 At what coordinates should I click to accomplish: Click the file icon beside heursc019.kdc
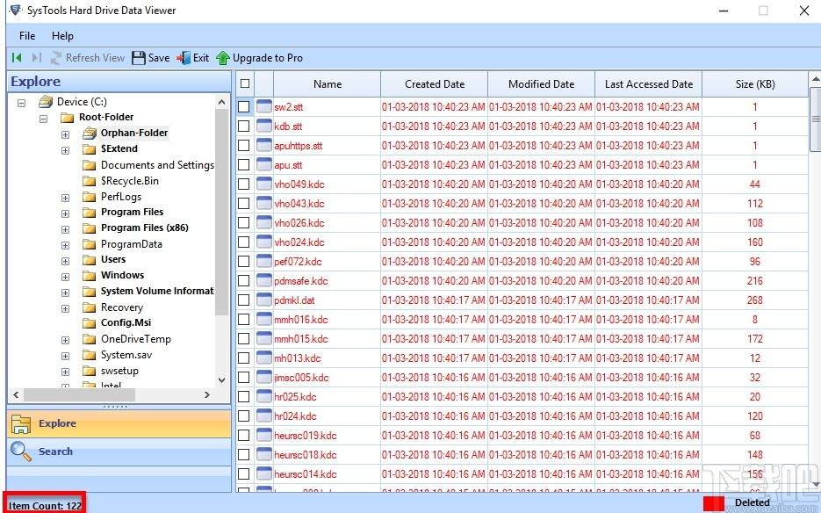point(264,435)
